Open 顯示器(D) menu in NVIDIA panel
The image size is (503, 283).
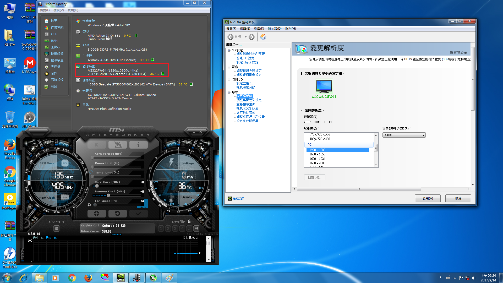pos(275,29)
